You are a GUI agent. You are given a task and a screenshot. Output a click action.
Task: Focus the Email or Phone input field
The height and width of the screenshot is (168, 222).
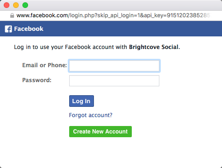click(x=114, y=66)
